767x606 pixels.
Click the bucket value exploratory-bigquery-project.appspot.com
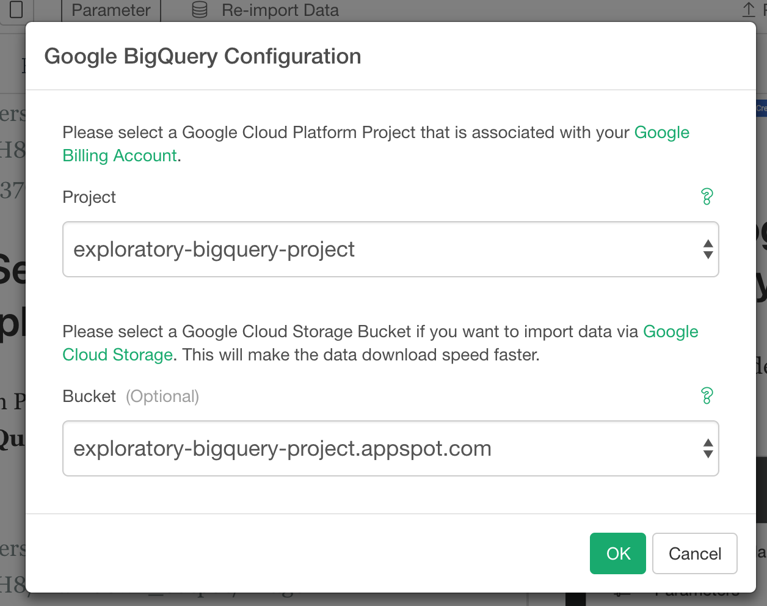(x=282, y=448)
